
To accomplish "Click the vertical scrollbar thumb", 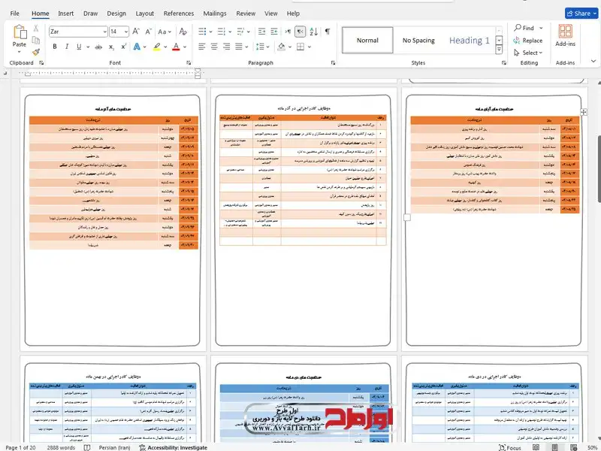I will click(x=599, y=168).
